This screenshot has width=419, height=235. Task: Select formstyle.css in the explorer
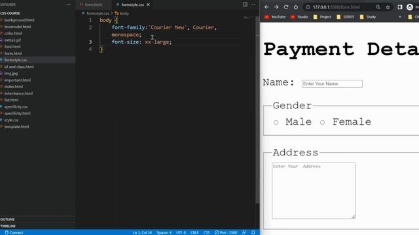[x=16, y=60]
